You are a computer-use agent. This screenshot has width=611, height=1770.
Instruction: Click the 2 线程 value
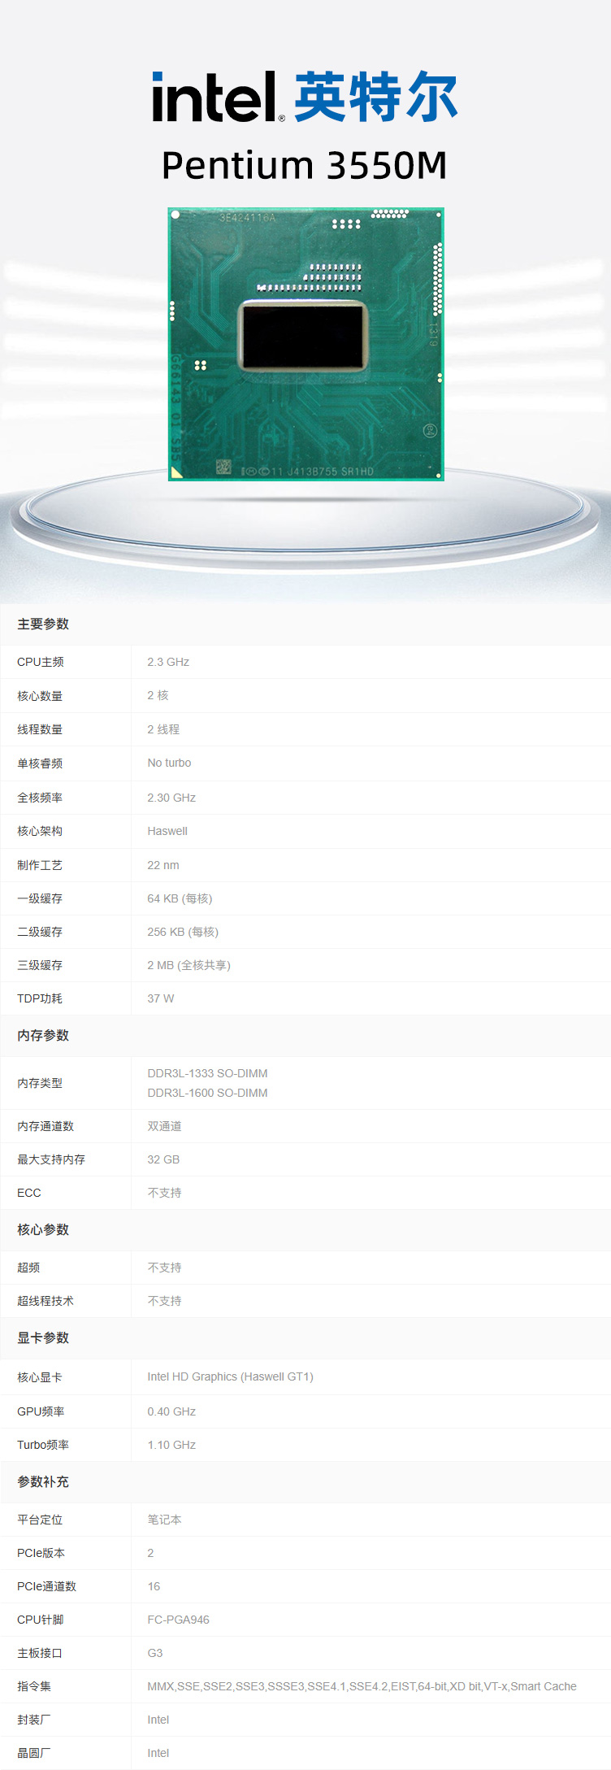pos(163,729)
